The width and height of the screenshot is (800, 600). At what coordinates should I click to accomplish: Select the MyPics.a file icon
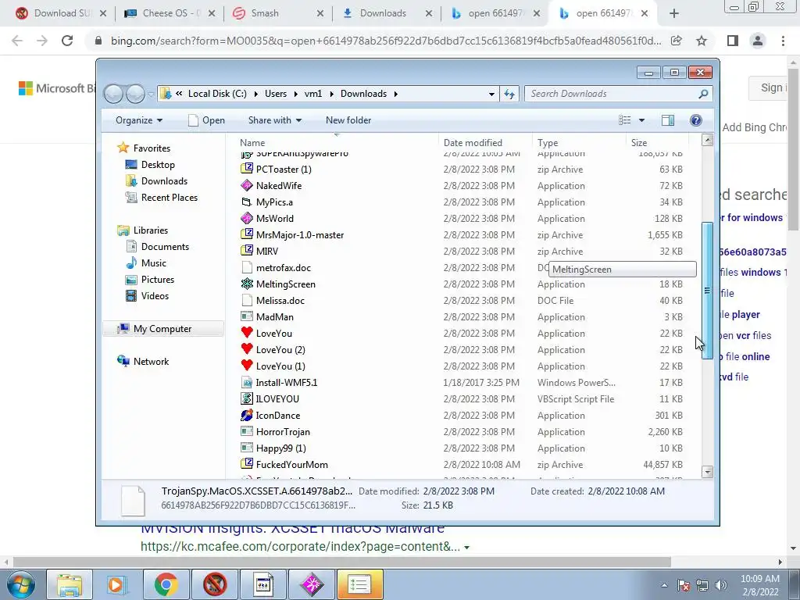(x=247, y=202)
